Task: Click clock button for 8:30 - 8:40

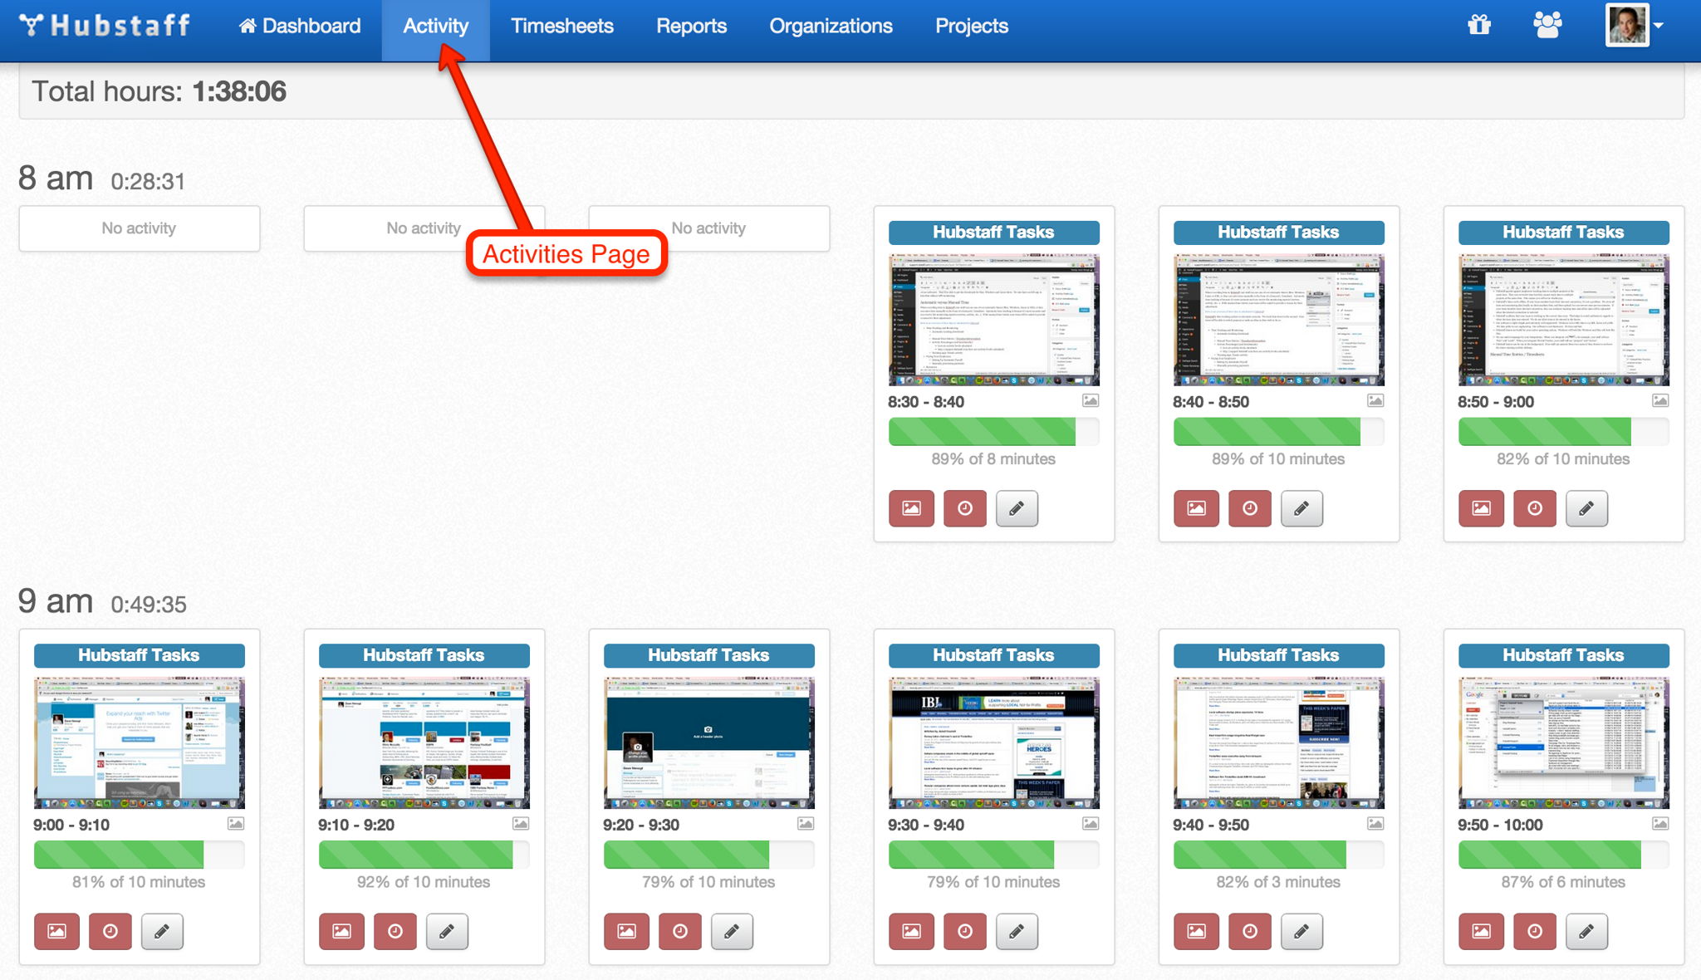Action: tap(965, 508)
